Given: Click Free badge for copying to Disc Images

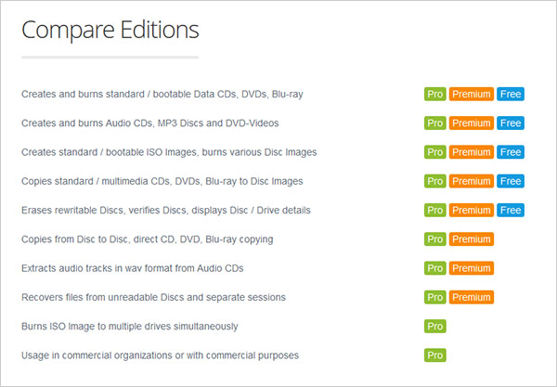Looking at the screenshot, I should point(511,181).
